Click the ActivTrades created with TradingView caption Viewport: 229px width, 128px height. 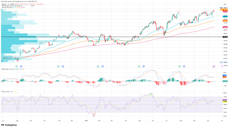(x=19, y=2)
